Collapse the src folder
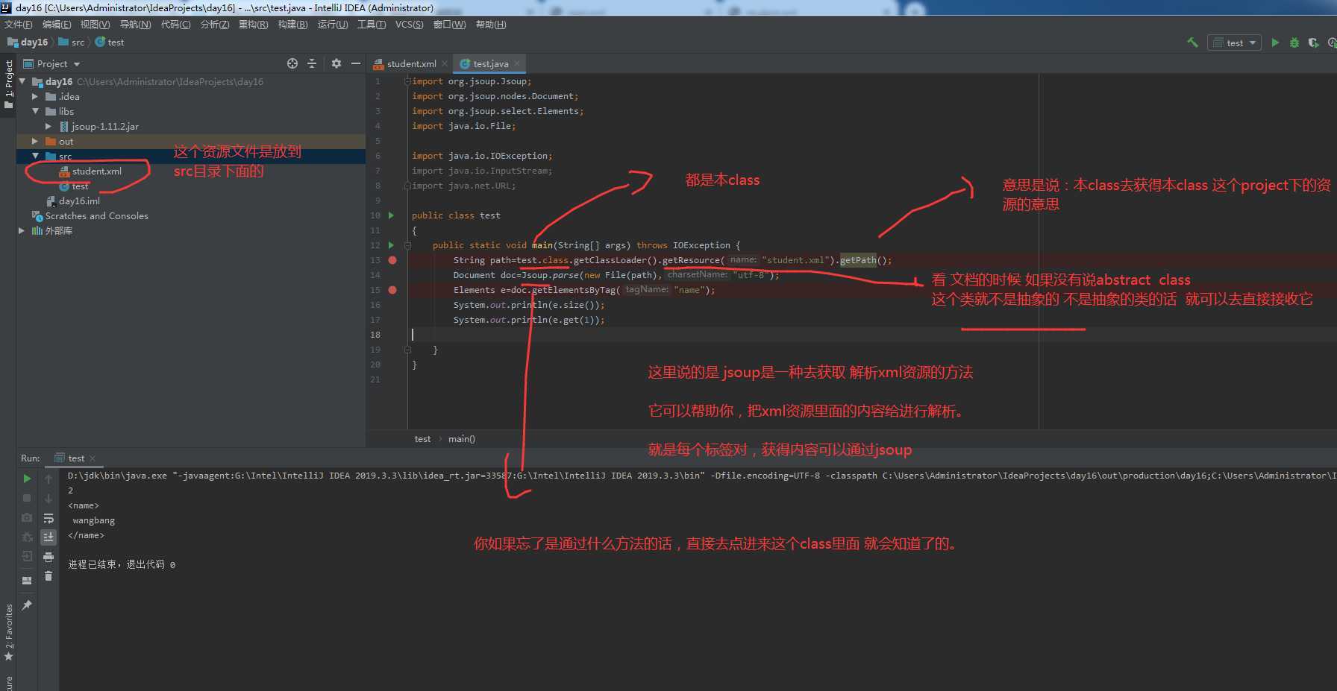The image size is (1337, 691). click(35, 156)
